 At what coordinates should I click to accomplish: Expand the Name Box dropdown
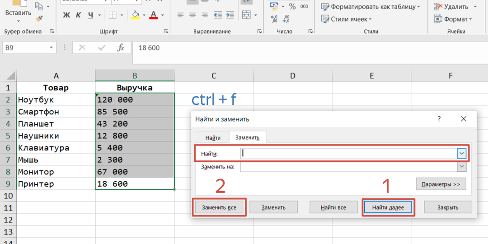pyautogui.click(x=52, y=48)
